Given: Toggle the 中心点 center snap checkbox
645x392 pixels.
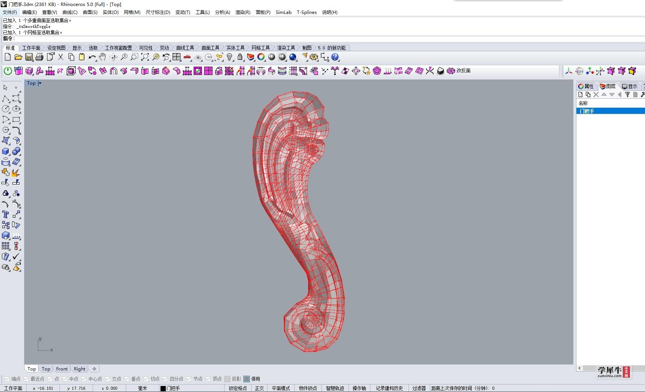Looking at the screenshot, I should [84, 379].
